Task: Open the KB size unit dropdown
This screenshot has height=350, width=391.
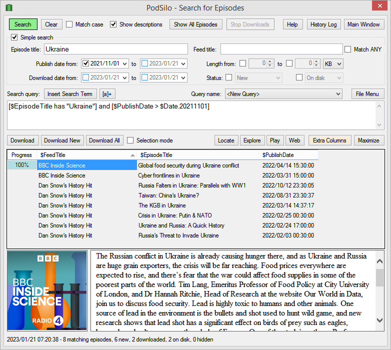Action: pyautogui.click(x=333, y=64)
